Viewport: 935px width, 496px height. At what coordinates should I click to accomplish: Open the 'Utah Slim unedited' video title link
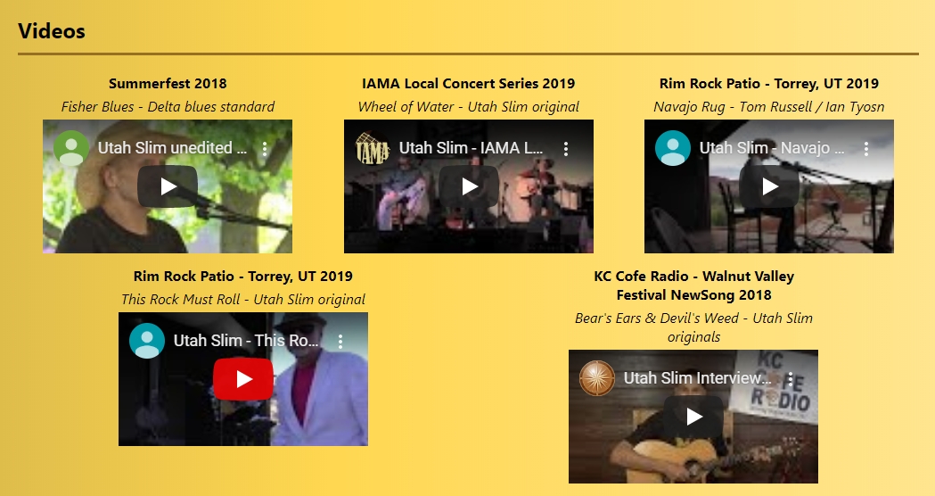click(172, 148)
